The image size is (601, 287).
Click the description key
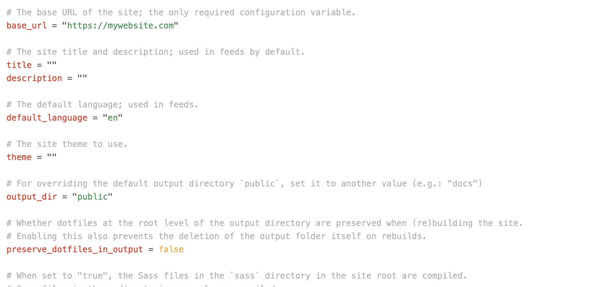point(34,78)
